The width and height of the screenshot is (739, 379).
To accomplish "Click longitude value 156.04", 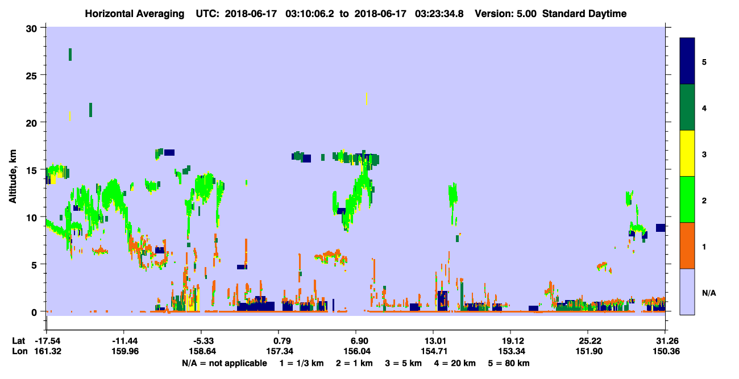I will [356, 351].
